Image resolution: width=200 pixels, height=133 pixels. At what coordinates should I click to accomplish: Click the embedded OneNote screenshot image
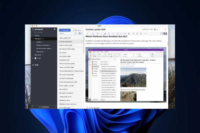(x=126, y=75)
